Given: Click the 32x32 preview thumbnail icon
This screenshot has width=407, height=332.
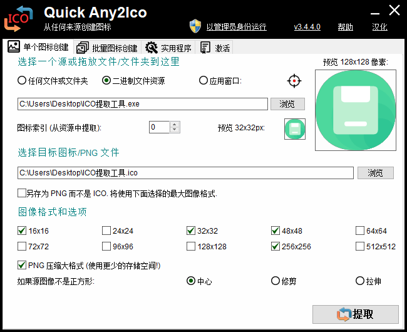Looking at the screenshot, I should tap(295, 128).
